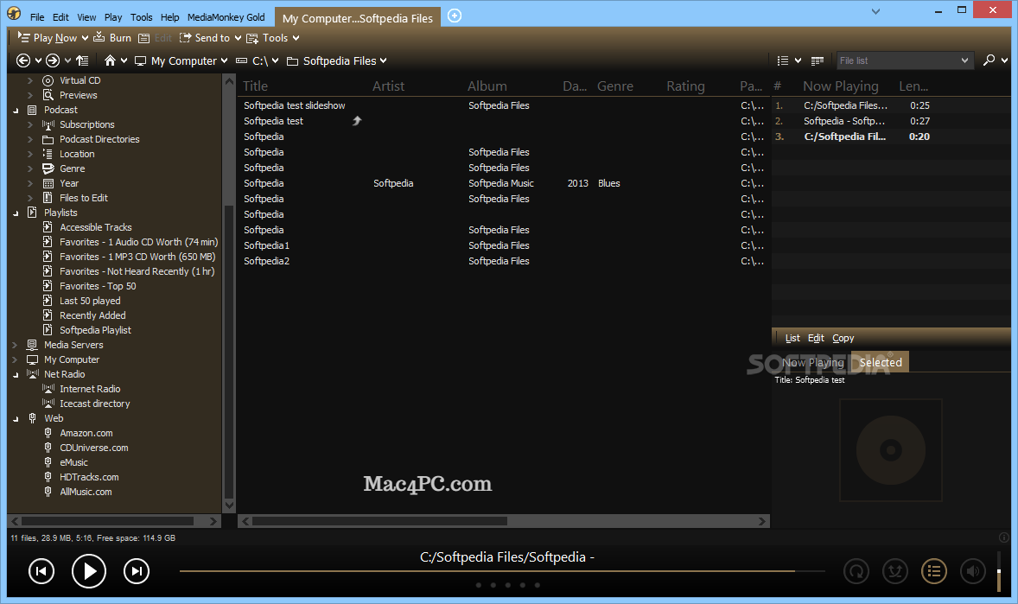Screen dimensions: 1018x604
Task: Open the Play menu
Action: pyautogui.click(x=113, y=17)
